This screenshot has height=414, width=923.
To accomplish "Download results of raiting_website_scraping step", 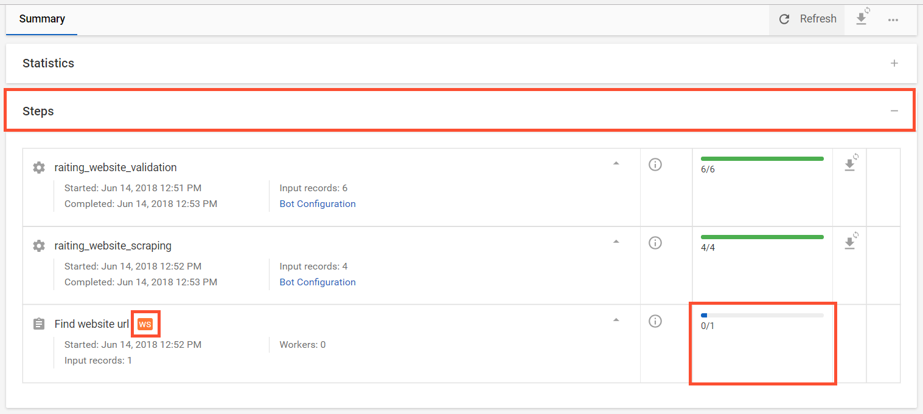I will pyautogui.click(x=851, y=242).
